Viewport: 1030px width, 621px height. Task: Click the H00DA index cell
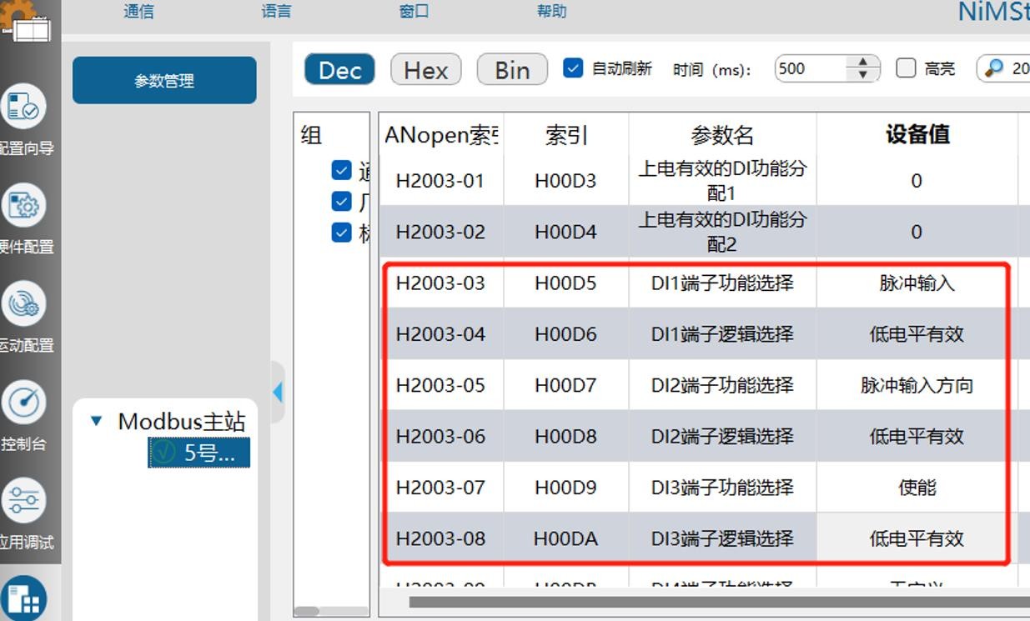tap(566, 538)
